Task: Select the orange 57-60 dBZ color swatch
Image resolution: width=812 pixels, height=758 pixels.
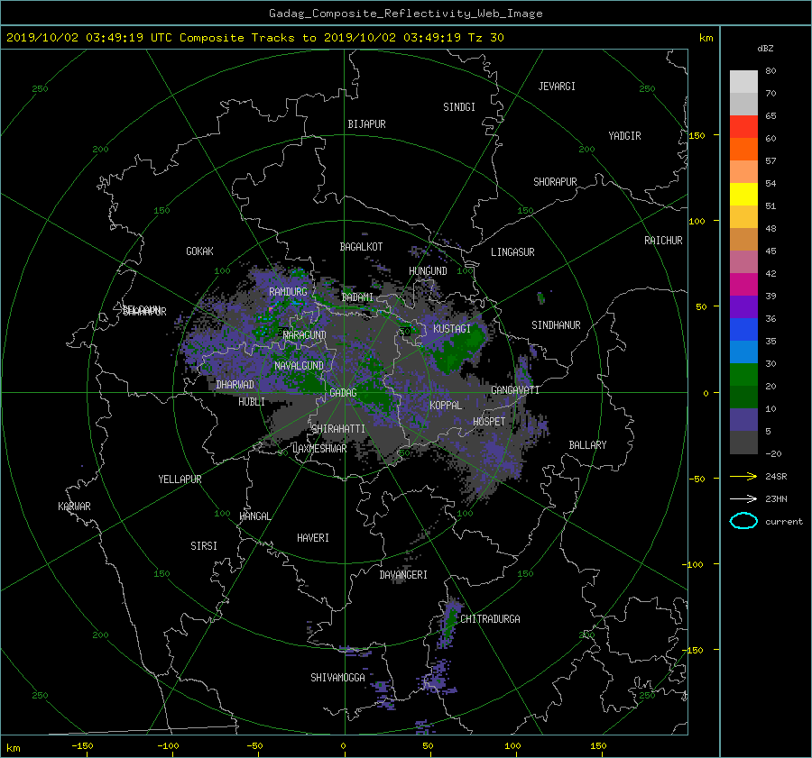Action: 743,149
